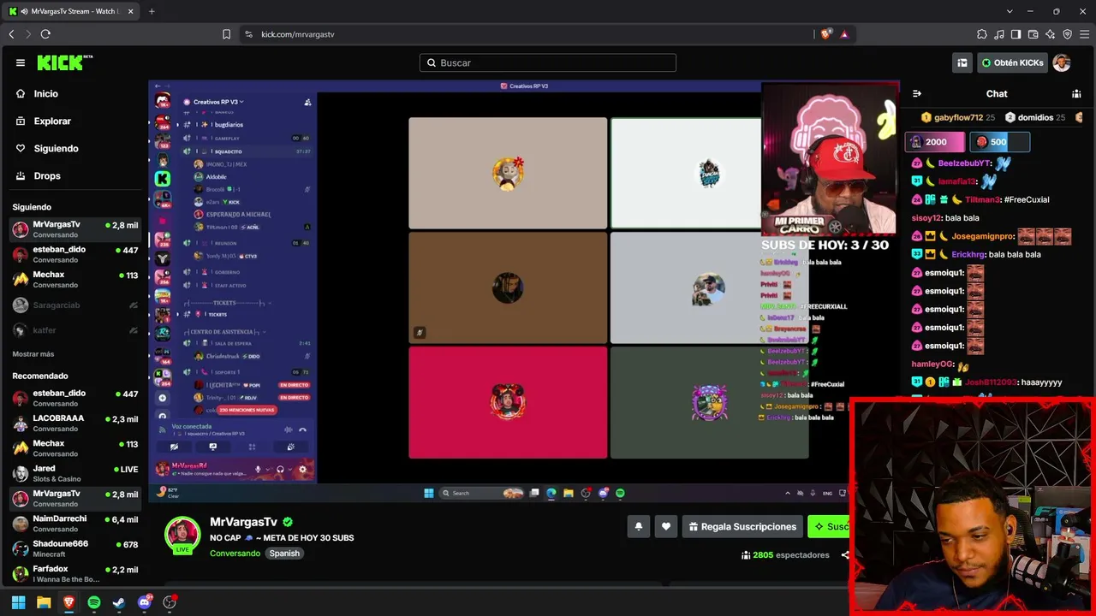
Task: Open Shadoune666 Minecraft channel
Action: [x=74, y=548]
